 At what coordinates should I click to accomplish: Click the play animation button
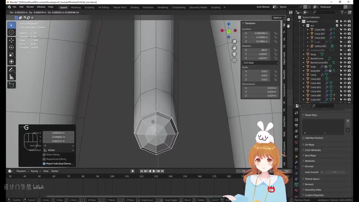click(154, 171)
